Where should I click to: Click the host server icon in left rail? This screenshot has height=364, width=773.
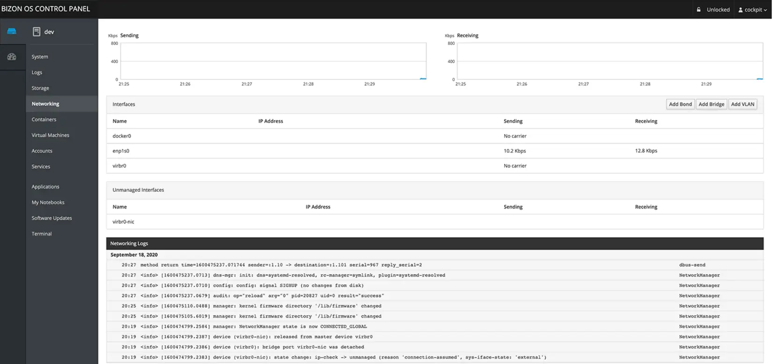[12, 31]
